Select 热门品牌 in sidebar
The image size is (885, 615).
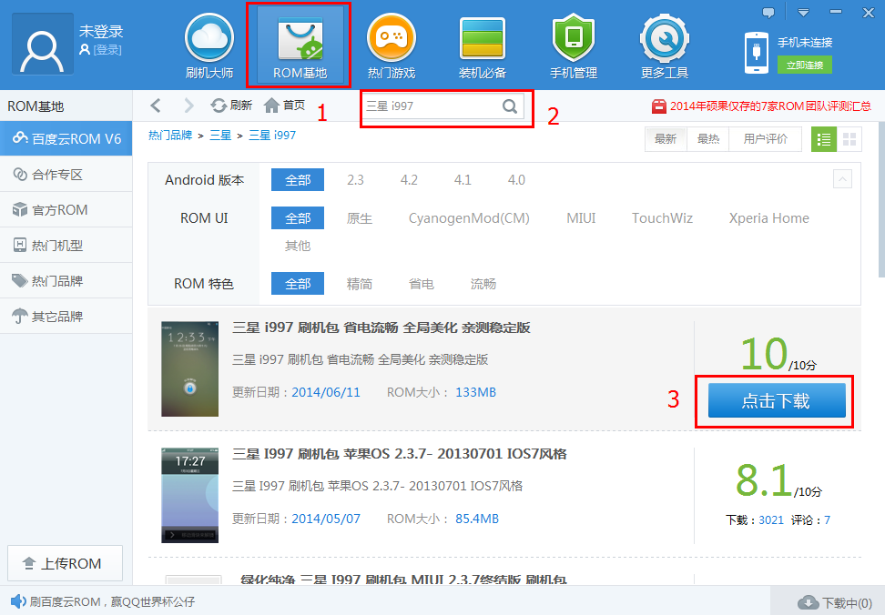[66, 281]
